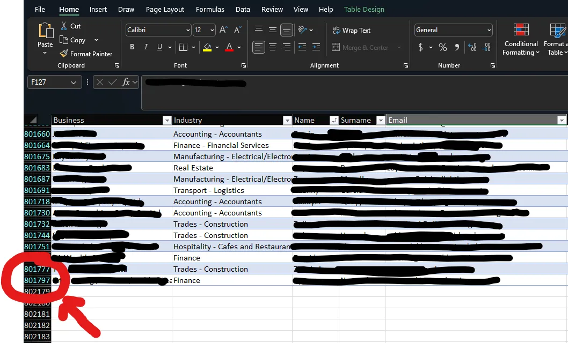
Task: Switch to the Insert tab
Action: click(x=98, y=10)
